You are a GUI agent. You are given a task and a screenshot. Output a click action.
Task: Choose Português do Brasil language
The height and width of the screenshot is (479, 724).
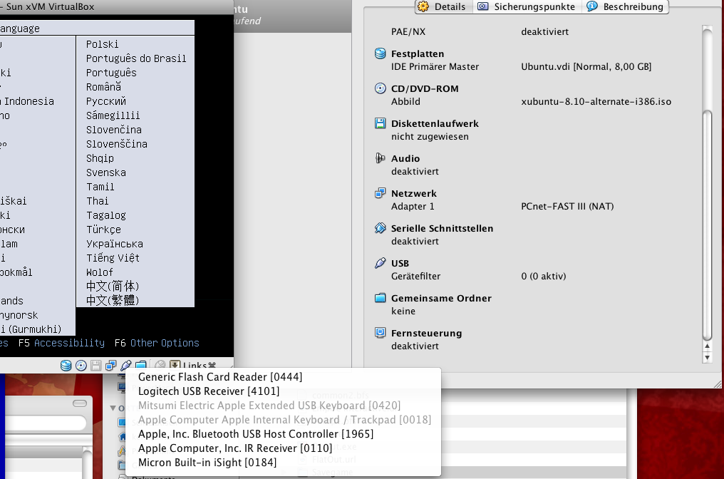[x=136, y=58]
